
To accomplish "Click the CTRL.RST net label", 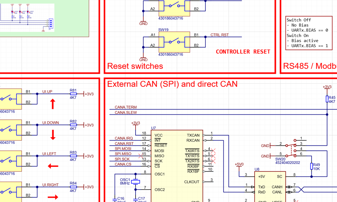I will pos(220,35).
